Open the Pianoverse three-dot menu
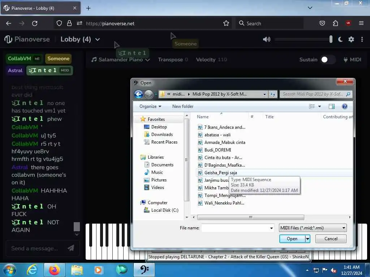370x277 pixels. pyautogui.click(x=362, y=39)
